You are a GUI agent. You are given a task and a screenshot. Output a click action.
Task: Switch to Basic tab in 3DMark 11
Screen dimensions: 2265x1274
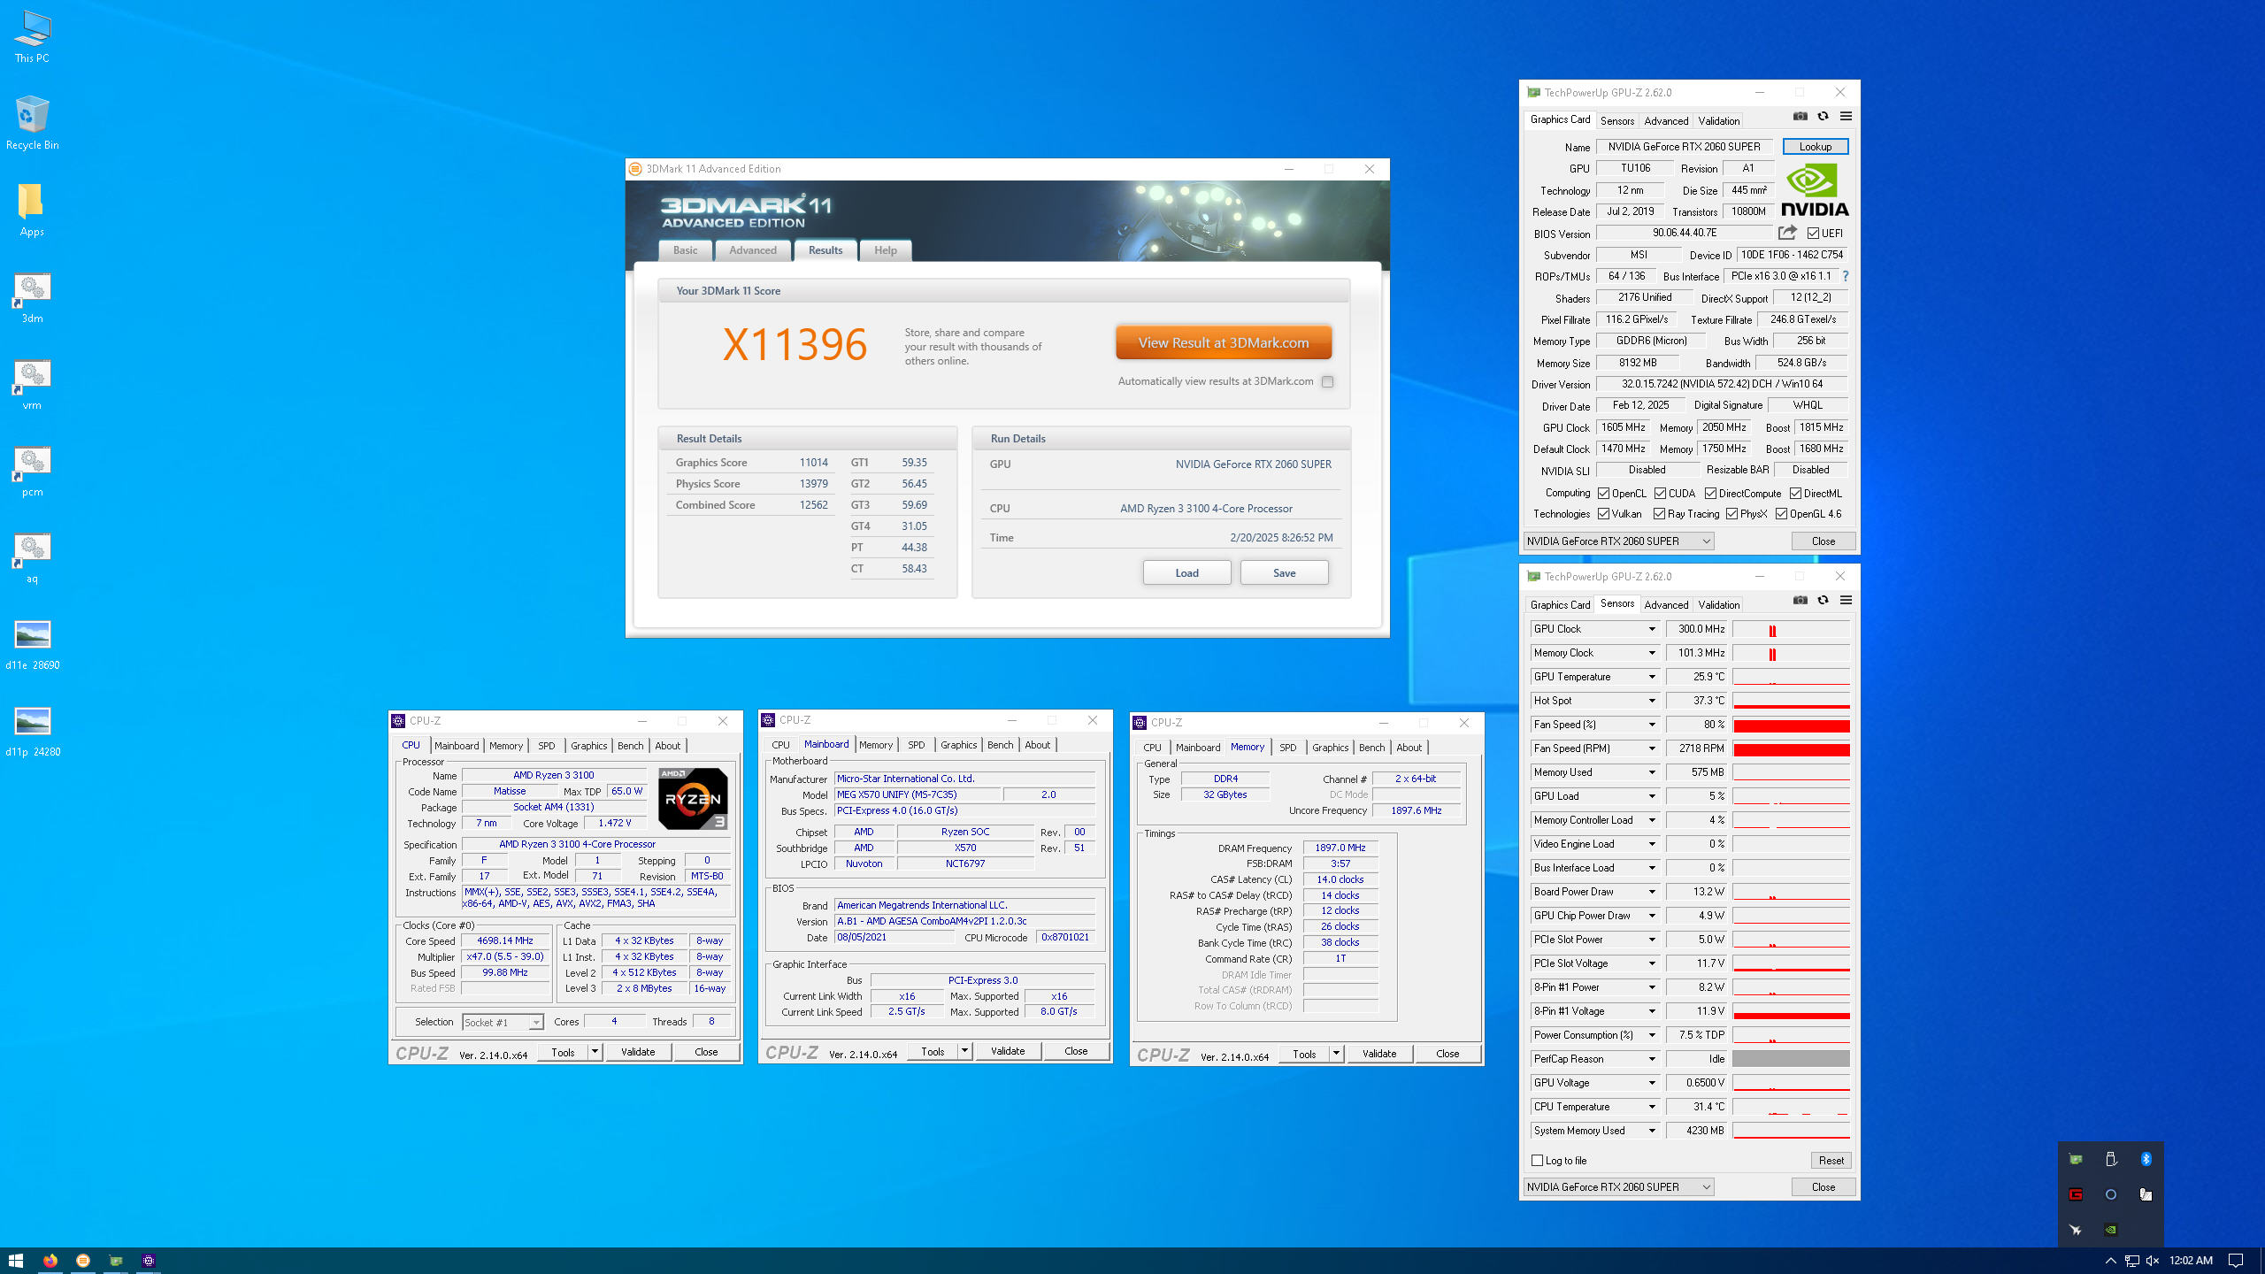(685, 250)
